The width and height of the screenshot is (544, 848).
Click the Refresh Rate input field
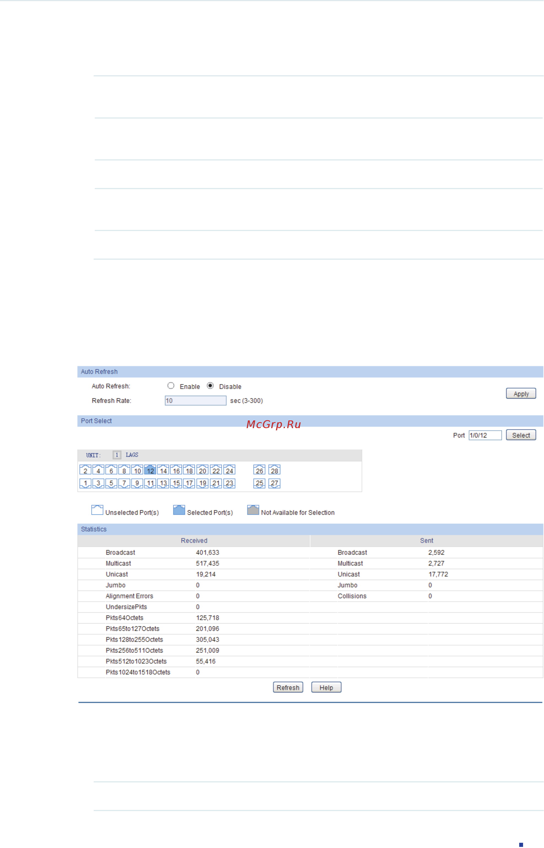pyautogui.click(x=196, y=401)
